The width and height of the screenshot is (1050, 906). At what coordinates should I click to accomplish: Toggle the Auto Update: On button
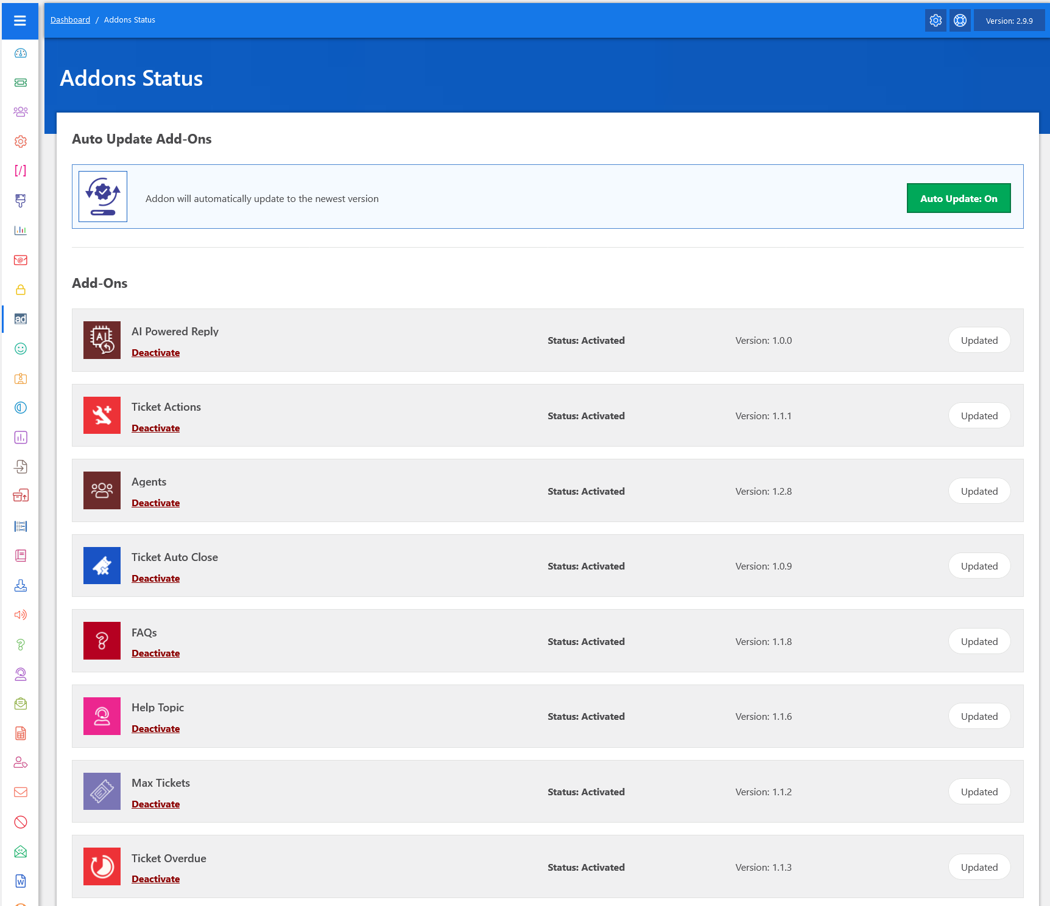(x=958, y=198)
